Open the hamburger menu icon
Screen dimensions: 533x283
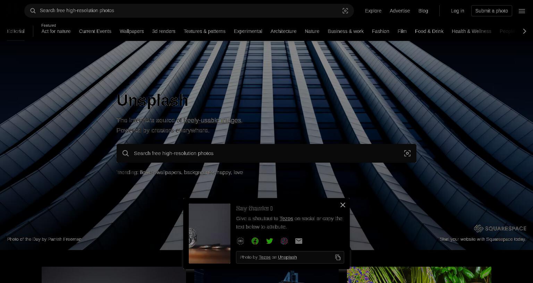point(522,11)
